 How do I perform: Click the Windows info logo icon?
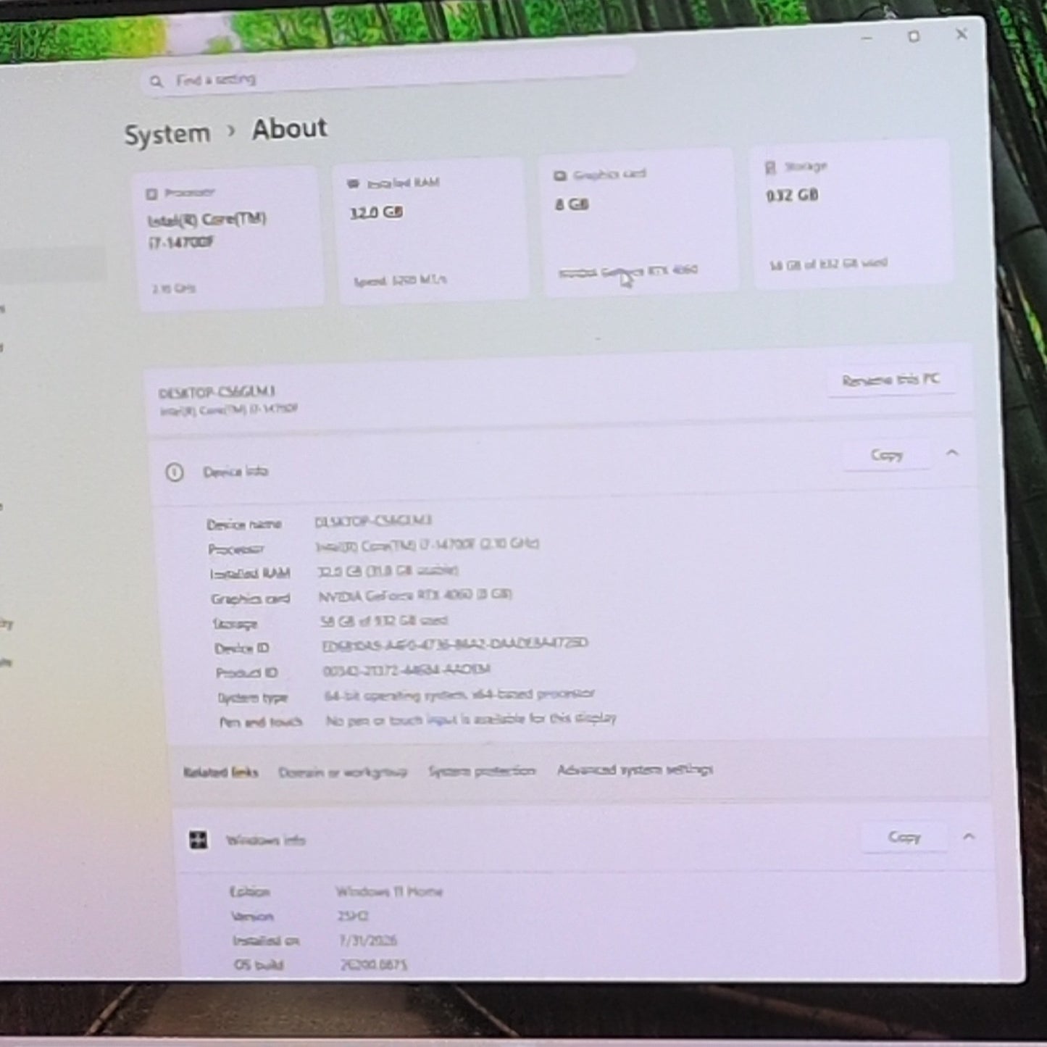(x=198, y=840)
